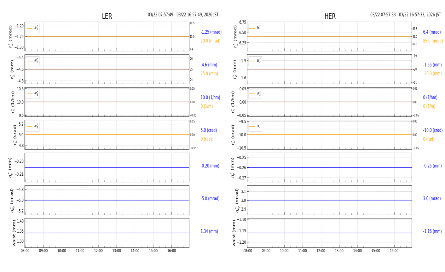Select the r2* (mm) axis label in LER
The height and width of the screenshot is (272, 445).
[x=13, y=69]
